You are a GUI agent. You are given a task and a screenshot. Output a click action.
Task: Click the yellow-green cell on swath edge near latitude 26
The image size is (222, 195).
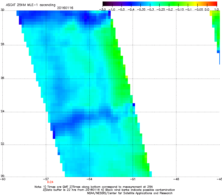pos(127,77)
